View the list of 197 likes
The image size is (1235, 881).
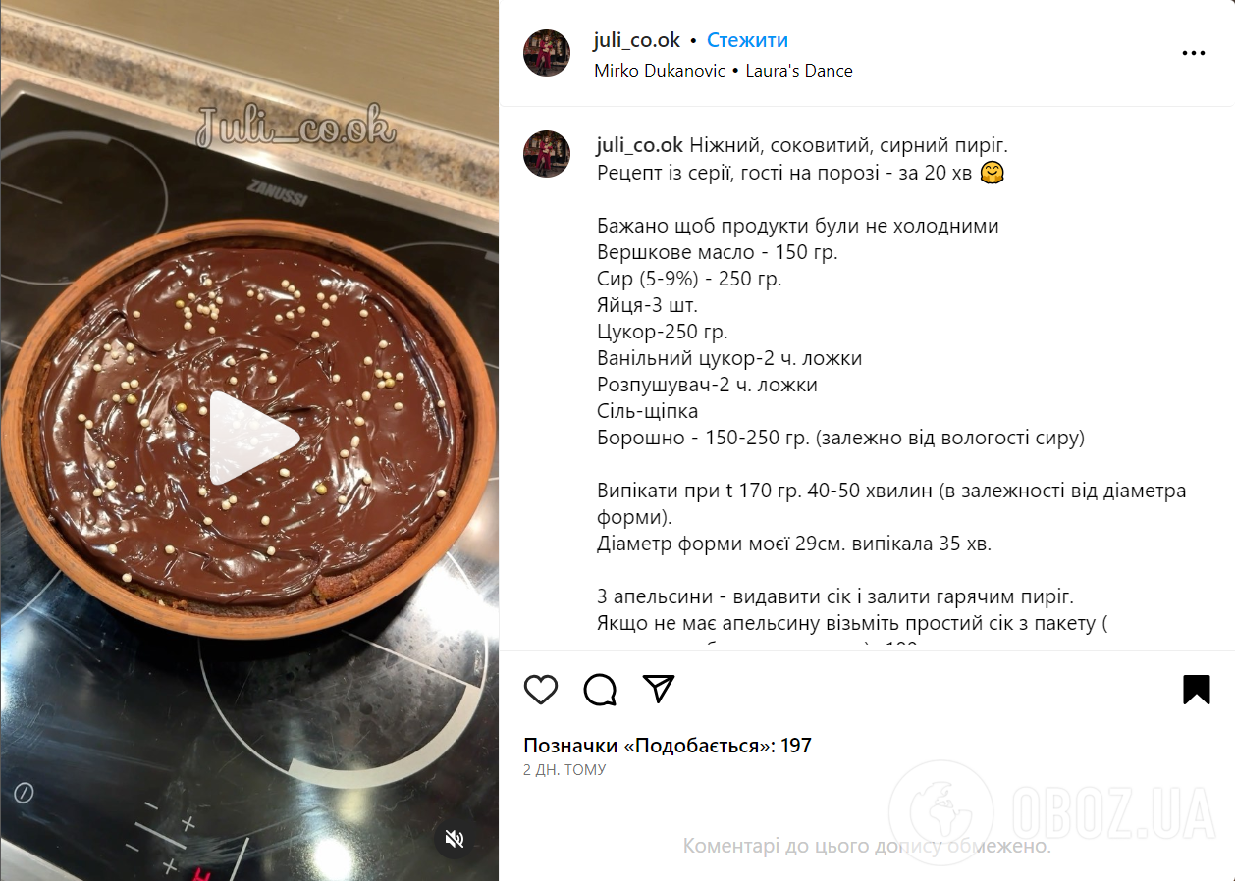[x=668, y=746]
